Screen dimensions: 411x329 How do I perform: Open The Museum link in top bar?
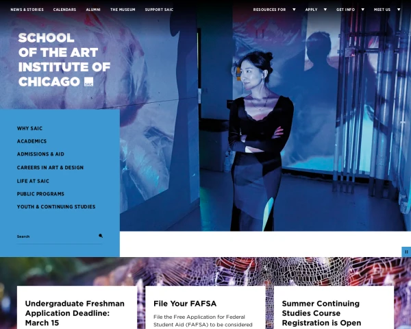point(123,10)
